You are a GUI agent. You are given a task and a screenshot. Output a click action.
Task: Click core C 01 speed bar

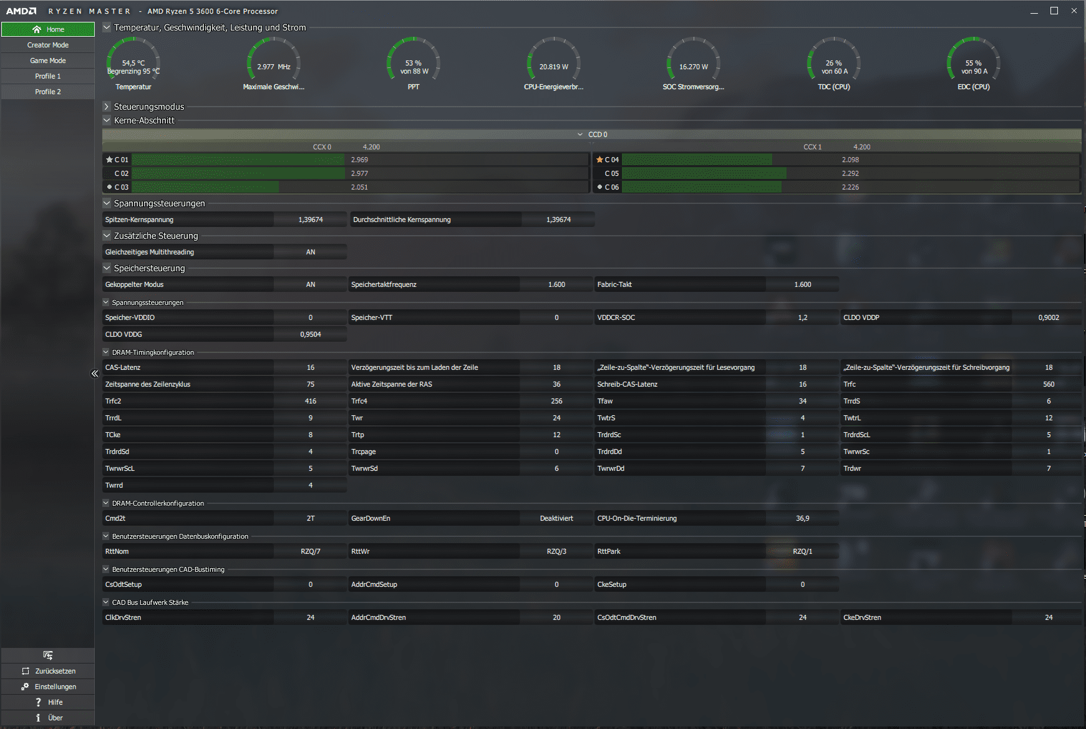360,160
